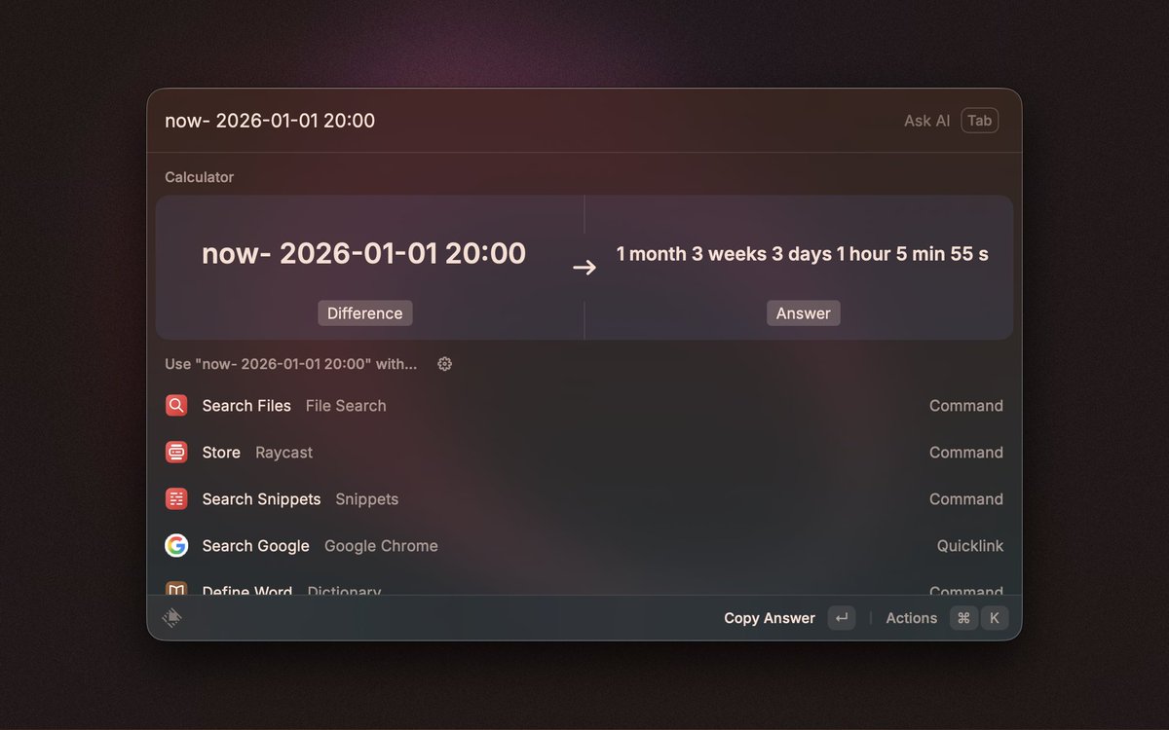Click the Answer badge under the result
The height and width of the screenshot is (730, 1169).
click(x=803, y=312)
